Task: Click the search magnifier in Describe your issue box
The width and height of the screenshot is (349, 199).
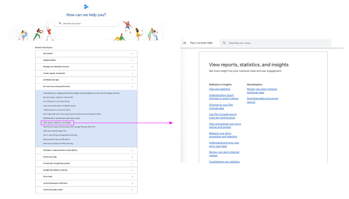Action: click(x=60, y=23)
